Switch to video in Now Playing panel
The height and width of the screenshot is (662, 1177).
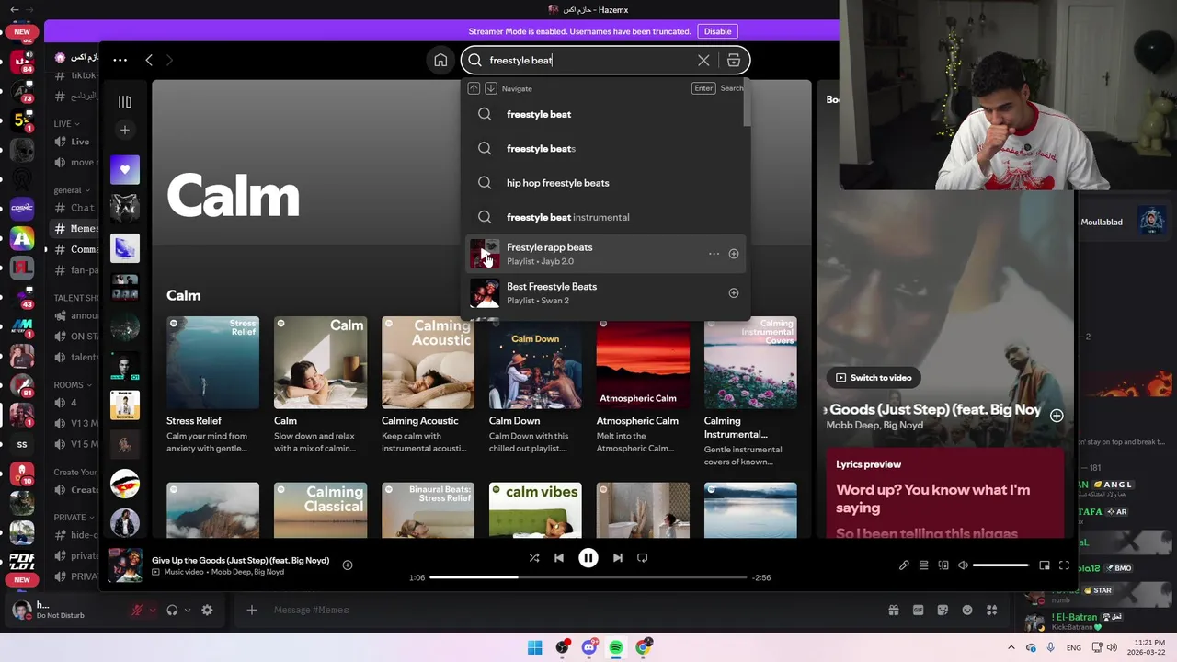874,378
